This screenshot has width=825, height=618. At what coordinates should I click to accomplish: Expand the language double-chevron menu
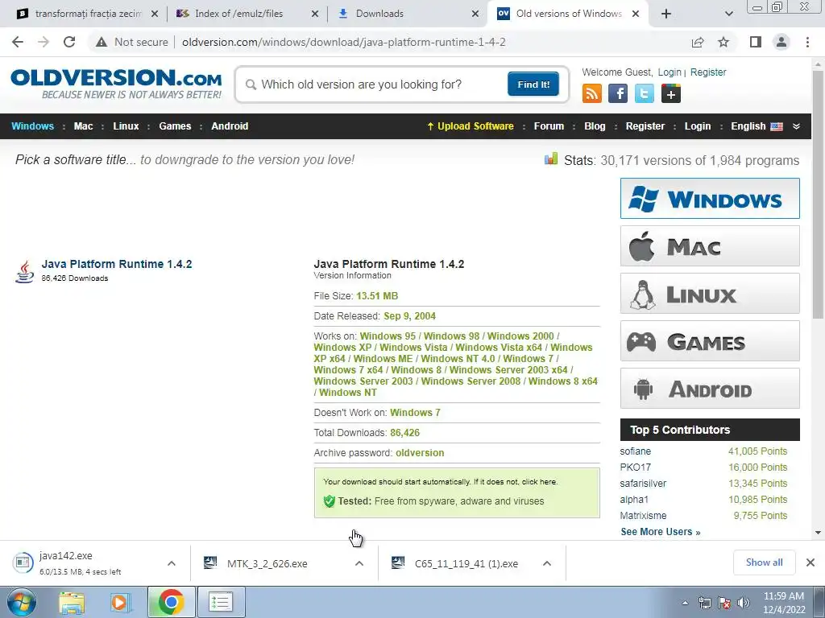pos(796,126)
